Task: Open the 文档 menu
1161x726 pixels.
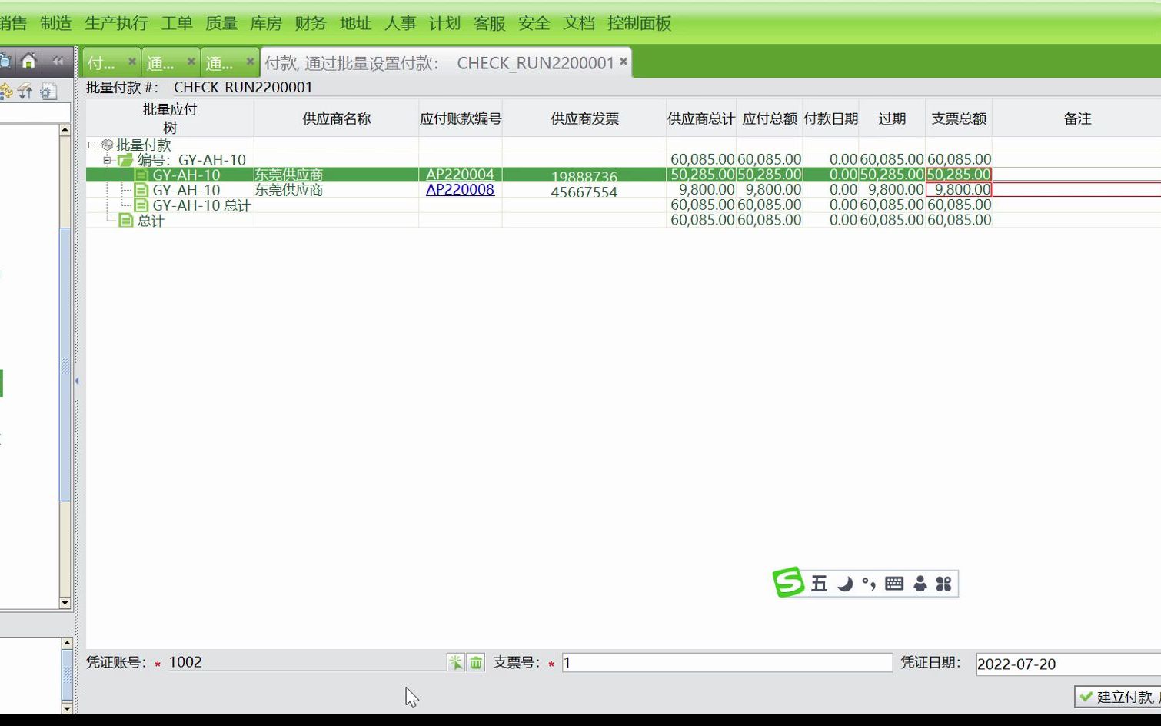Action: 579,23
